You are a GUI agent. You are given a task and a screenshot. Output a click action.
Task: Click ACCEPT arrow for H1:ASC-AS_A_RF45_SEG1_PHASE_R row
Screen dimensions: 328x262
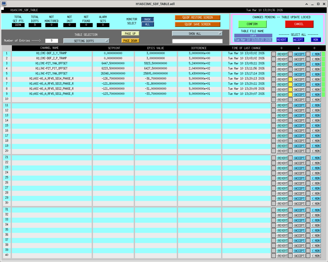point(299,95)
